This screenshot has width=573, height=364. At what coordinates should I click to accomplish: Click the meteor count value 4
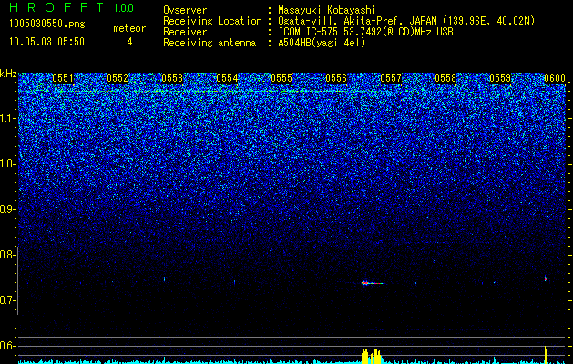click(x=129, y=42)
